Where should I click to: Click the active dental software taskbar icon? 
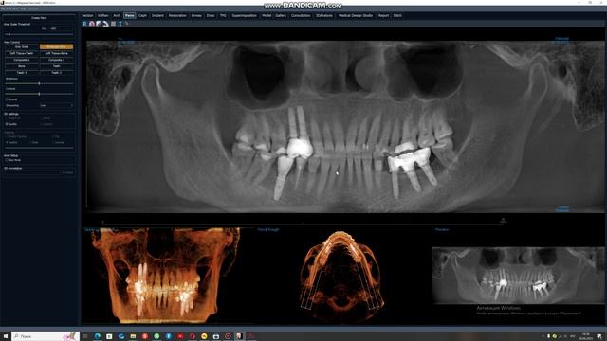tap(239, 336)
